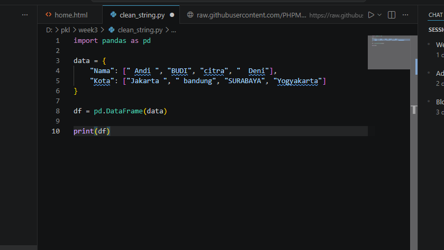Click the "Nama" key string
This screenshot has width=444, height=250.
102,71
